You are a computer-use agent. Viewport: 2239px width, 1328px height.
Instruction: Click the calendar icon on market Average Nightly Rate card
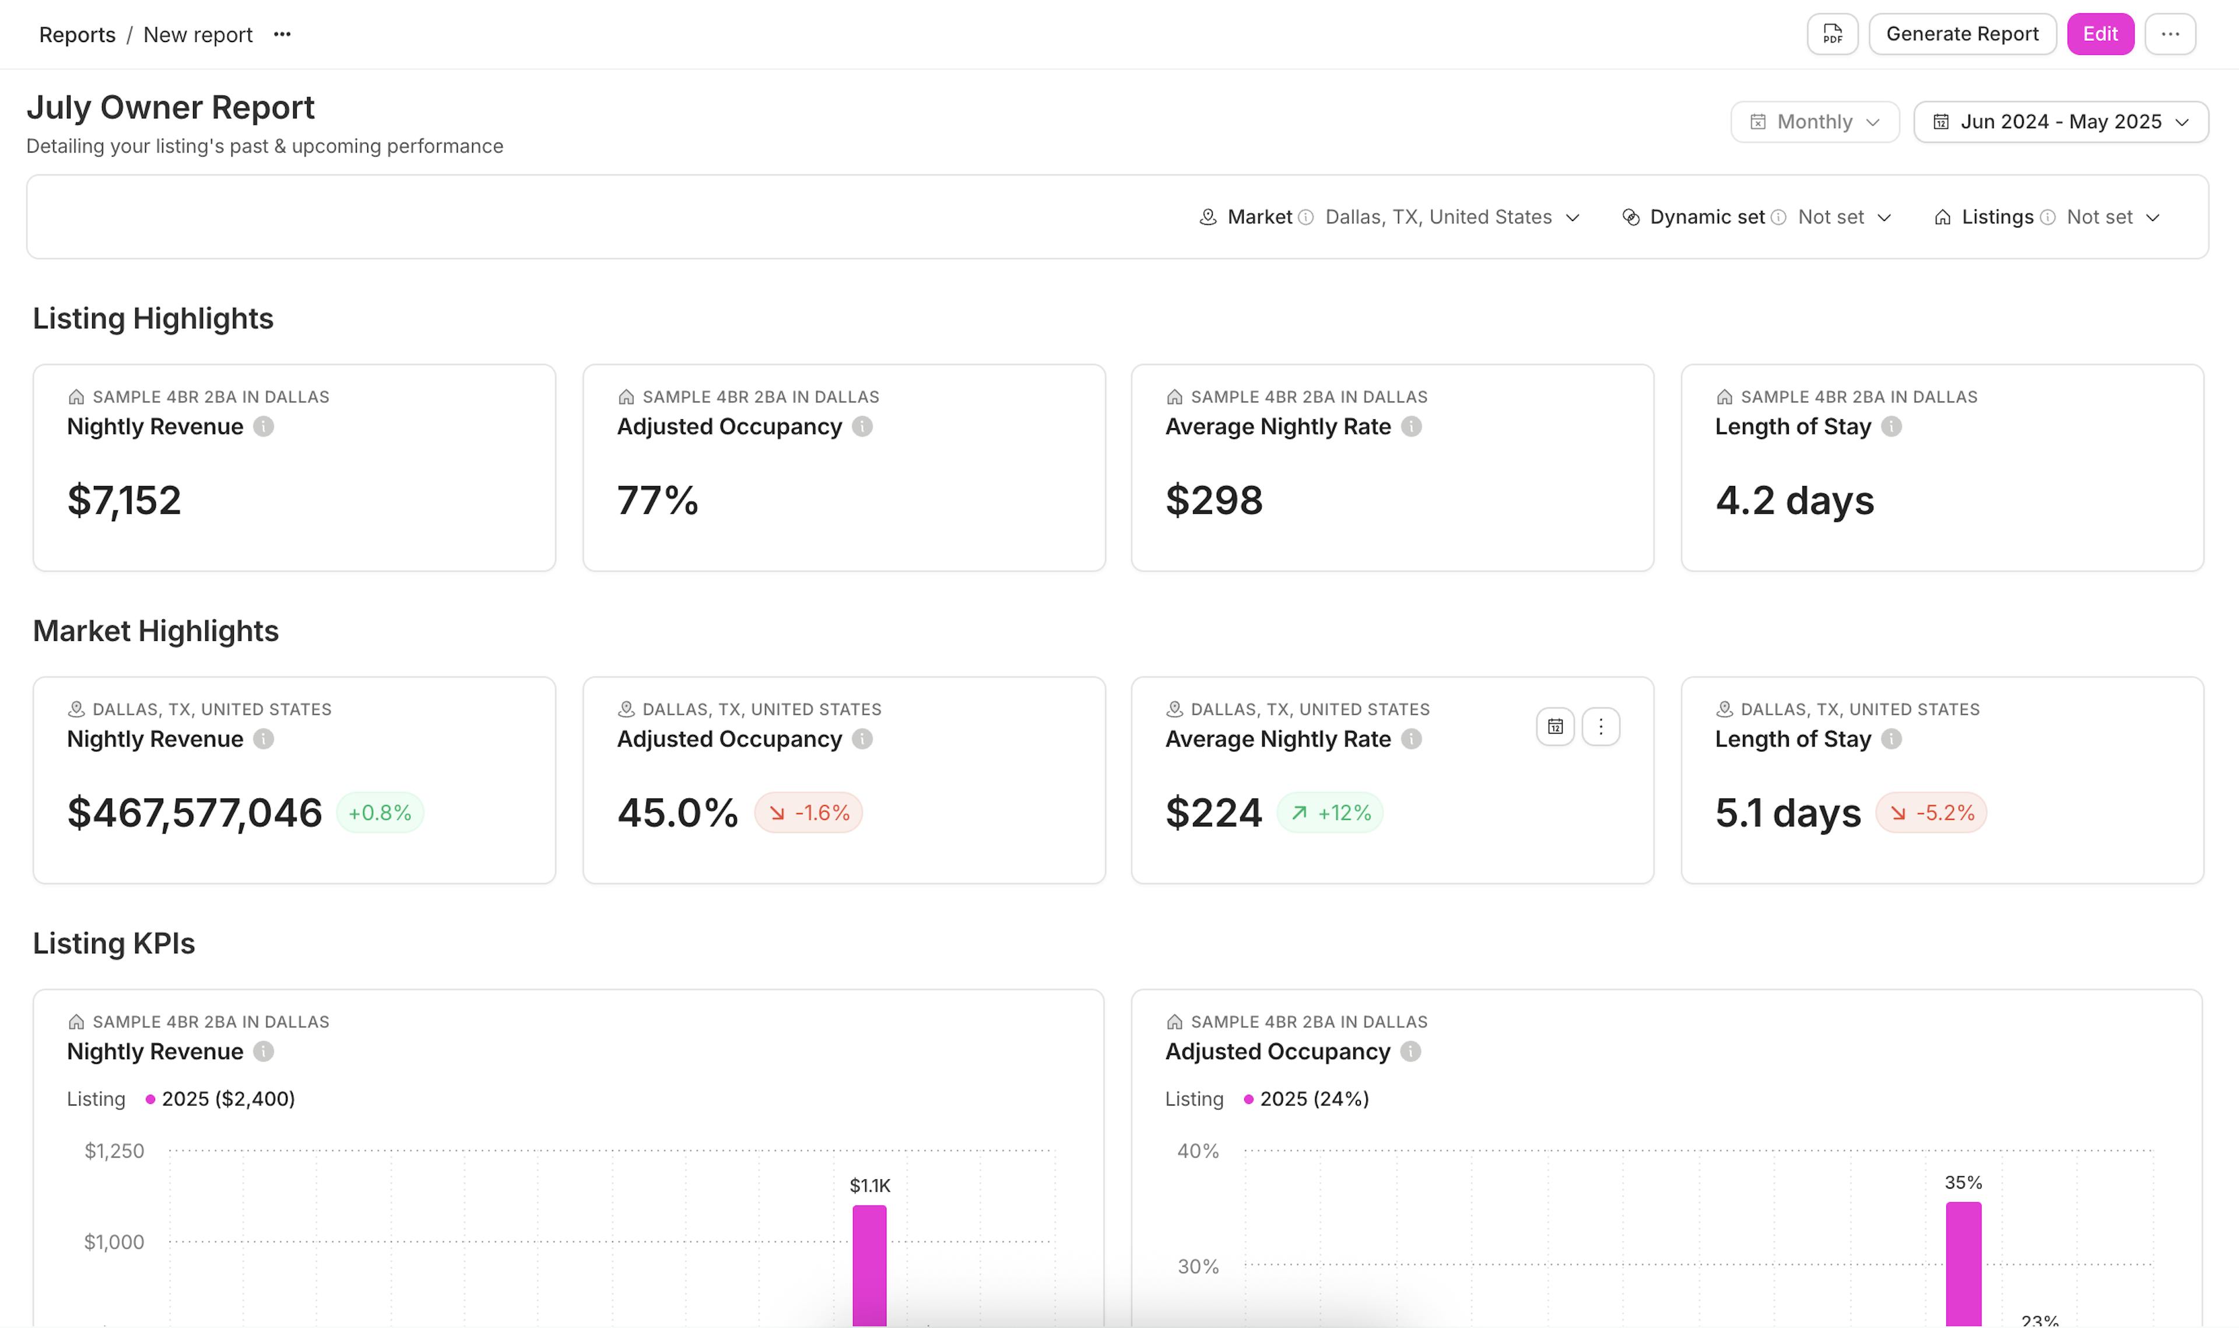[x=1554, y=726]
